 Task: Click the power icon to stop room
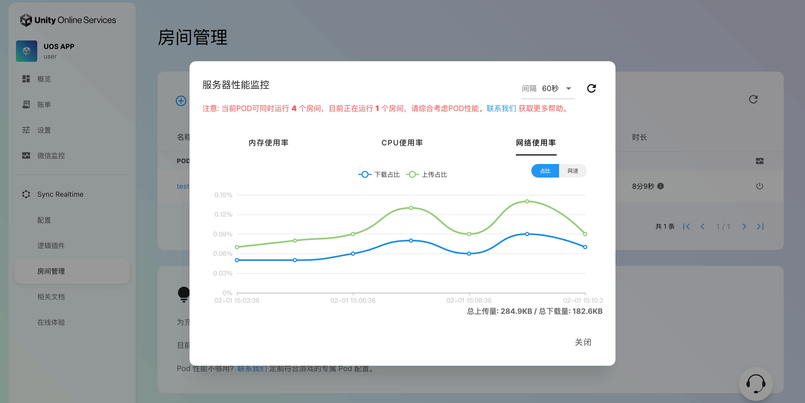[759, 186]
